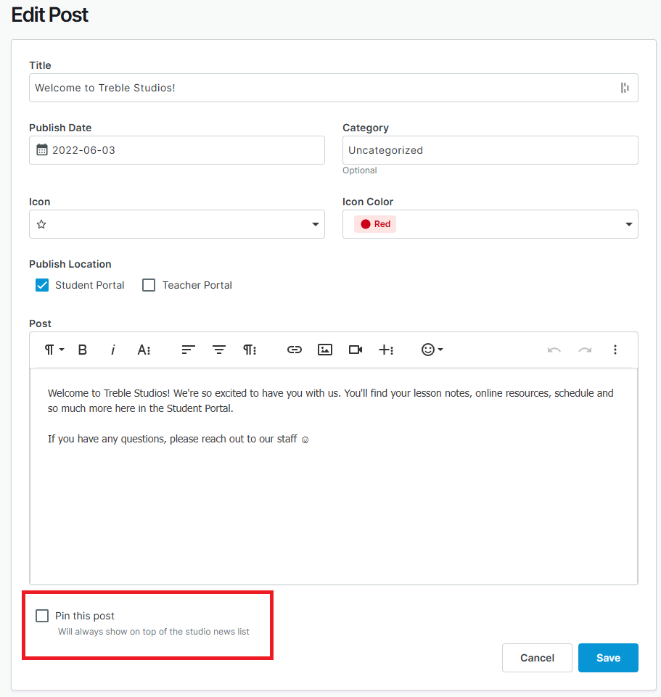The height and width of the screenshot is (697, 661).
Task: Click the blue Save button
Action: [x=608, y=657]
